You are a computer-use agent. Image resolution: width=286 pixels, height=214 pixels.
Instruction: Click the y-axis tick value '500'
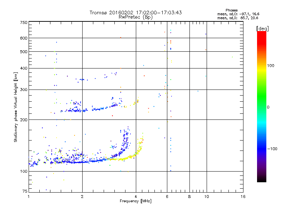point(24,52)
